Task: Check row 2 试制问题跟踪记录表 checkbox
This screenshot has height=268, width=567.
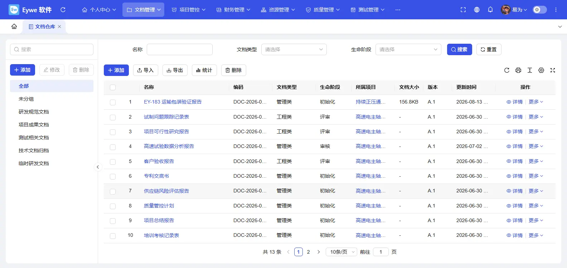Action: (x=113, y=118)
